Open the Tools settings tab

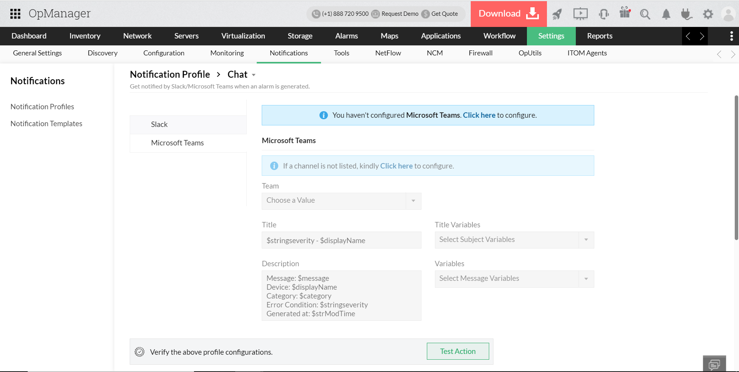tap(341, 53)
